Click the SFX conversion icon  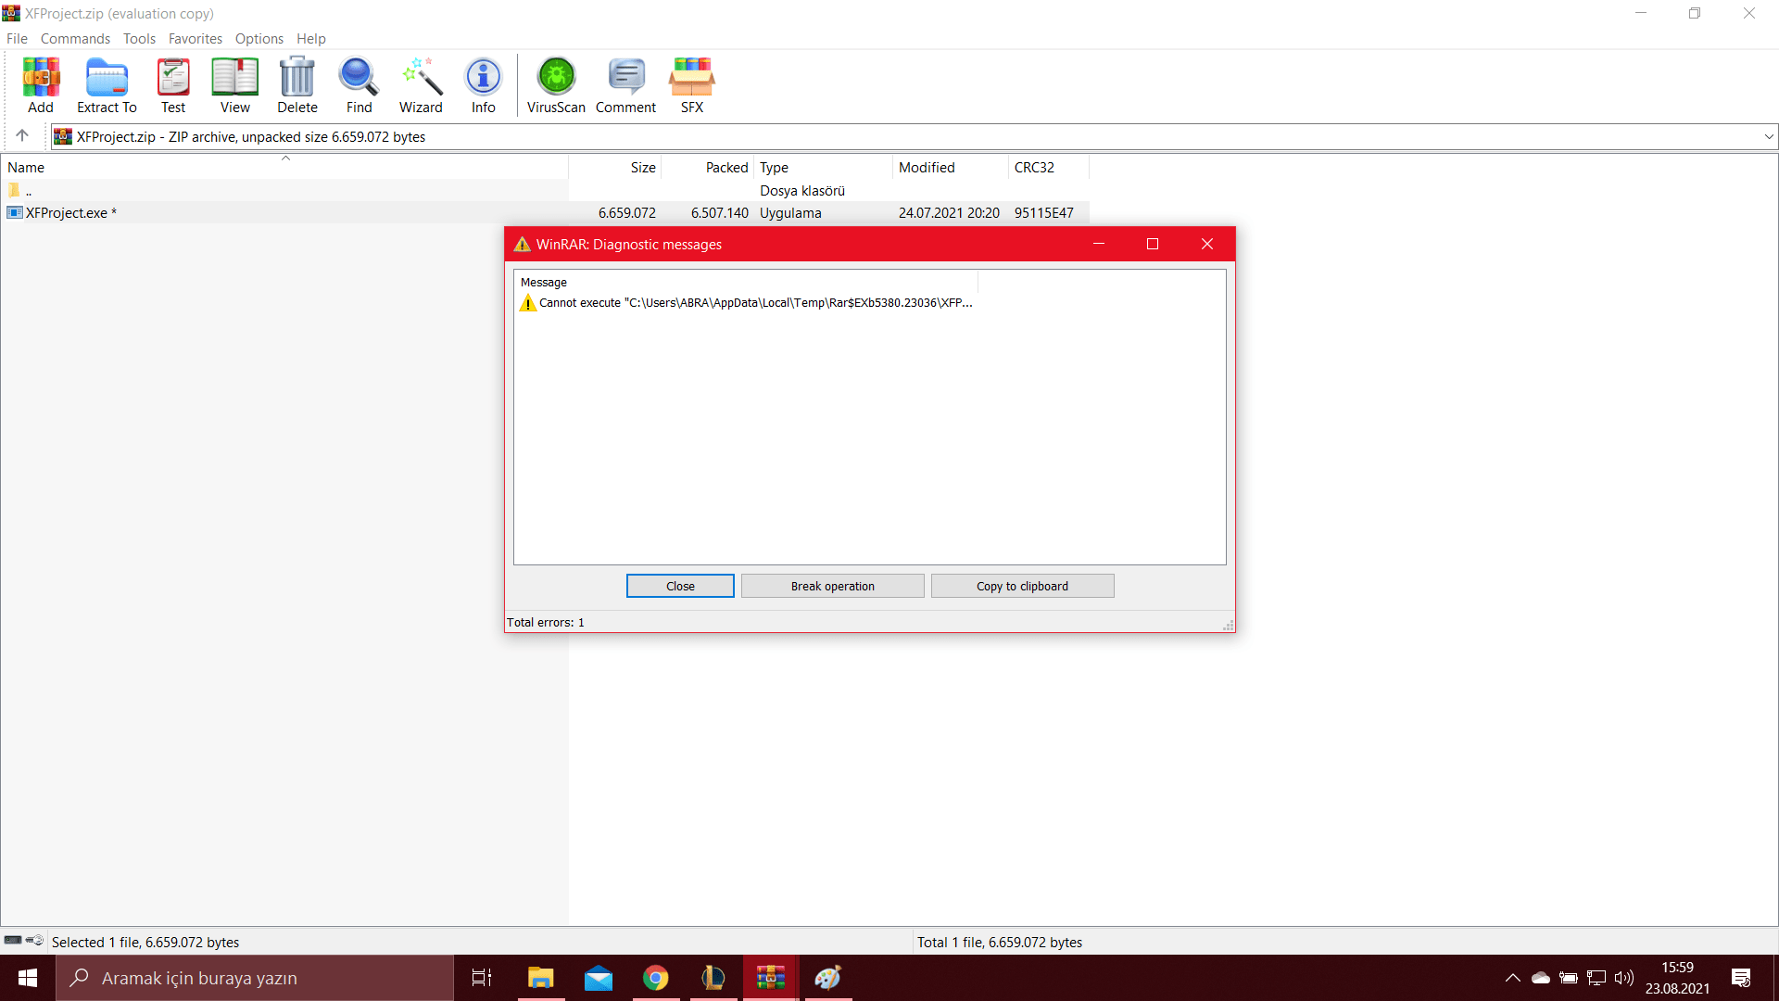(x=692, y=85)
